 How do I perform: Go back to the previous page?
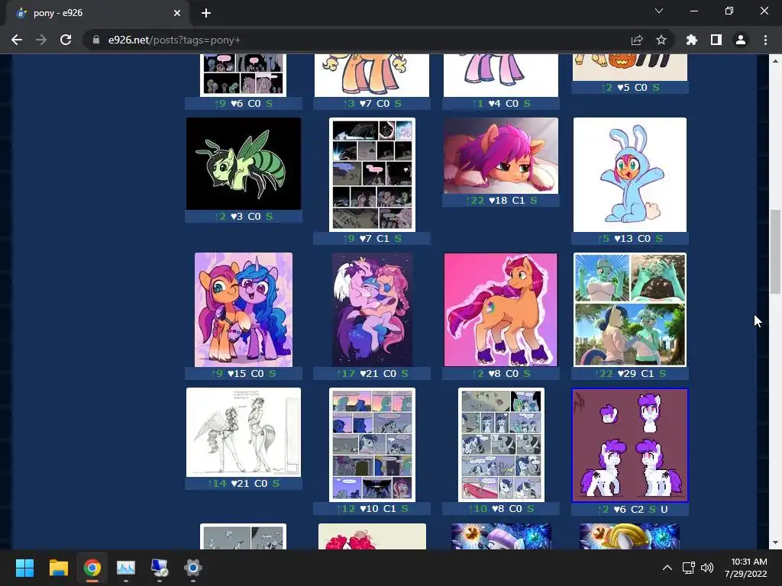[x=17, y=40]
